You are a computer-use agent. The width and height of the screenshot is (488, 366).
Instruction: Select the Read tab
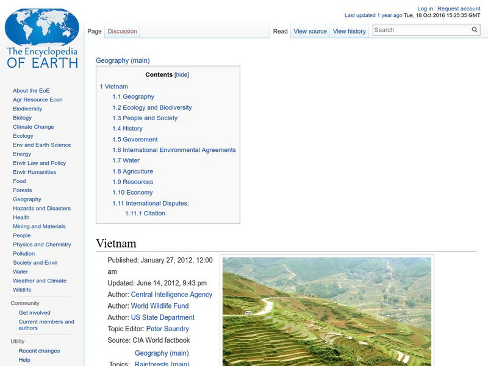coord(280,30)
